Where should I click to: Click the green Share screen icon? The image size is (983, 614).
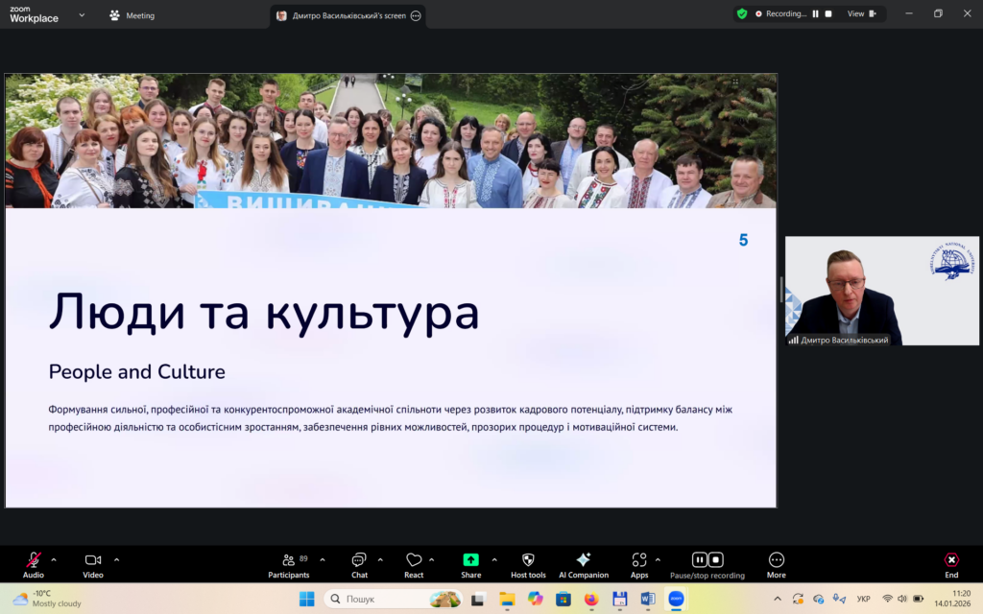coord(470,560)
